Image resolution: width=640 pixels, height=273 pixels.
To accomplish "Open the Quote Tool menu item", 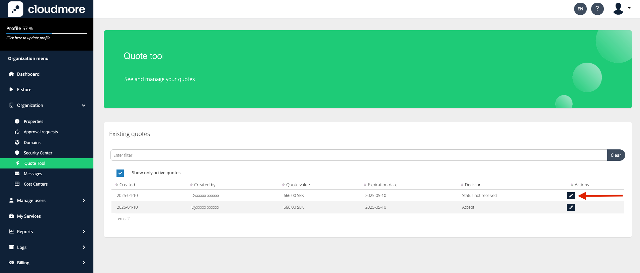I will (34, 163).
